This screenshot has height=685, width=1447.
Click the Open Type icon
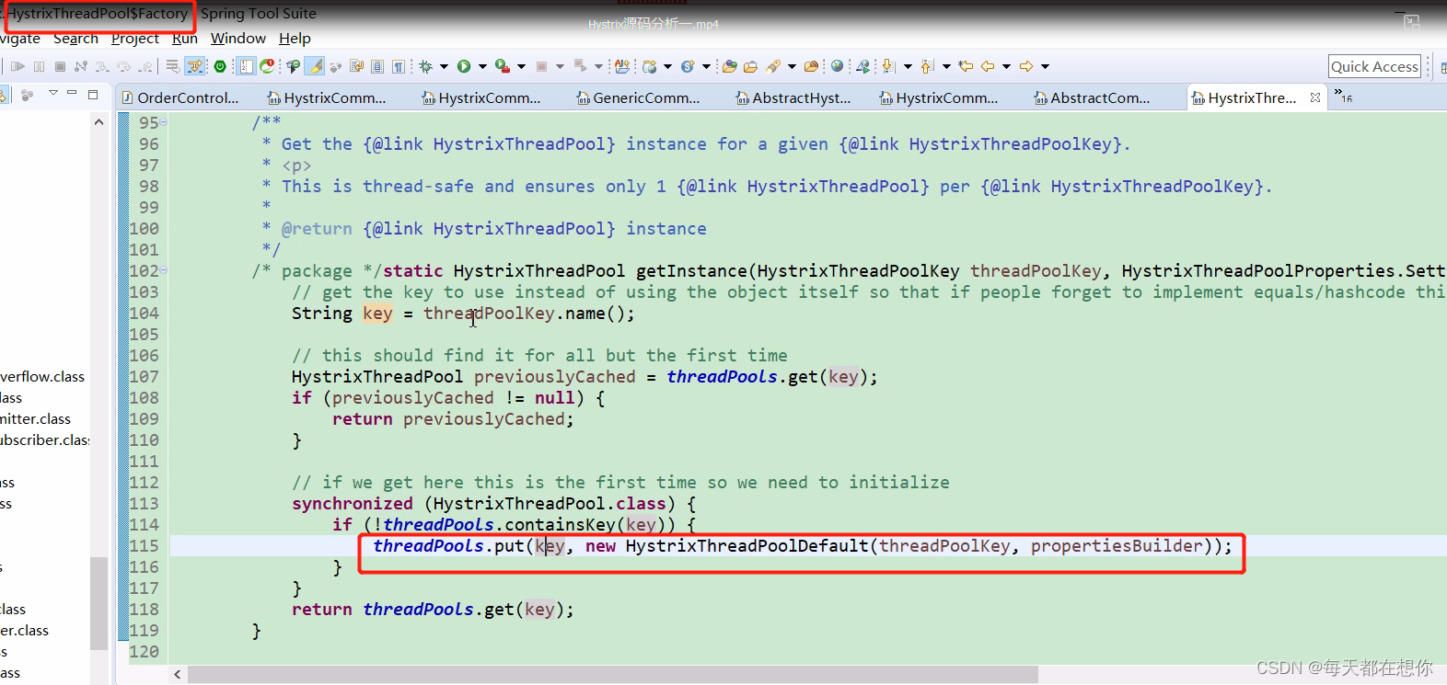pyautogui.click(x=730, y=66)
